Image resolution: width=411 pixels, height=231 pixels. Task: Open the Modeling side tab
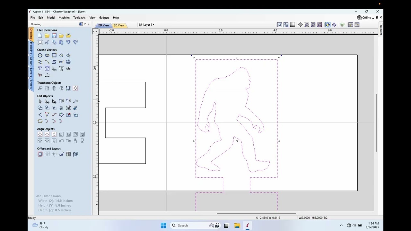click(31, 48)
